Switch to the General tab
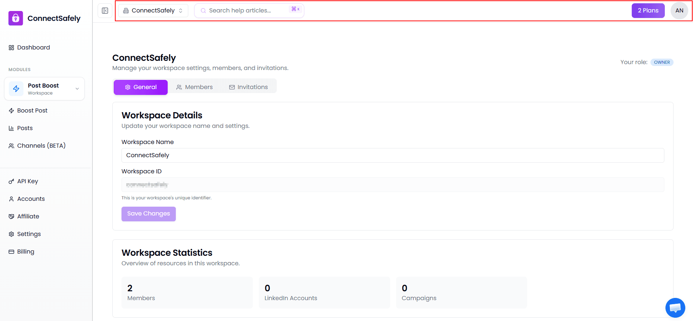Screen dimensions: 693x321 click(141, 87)
